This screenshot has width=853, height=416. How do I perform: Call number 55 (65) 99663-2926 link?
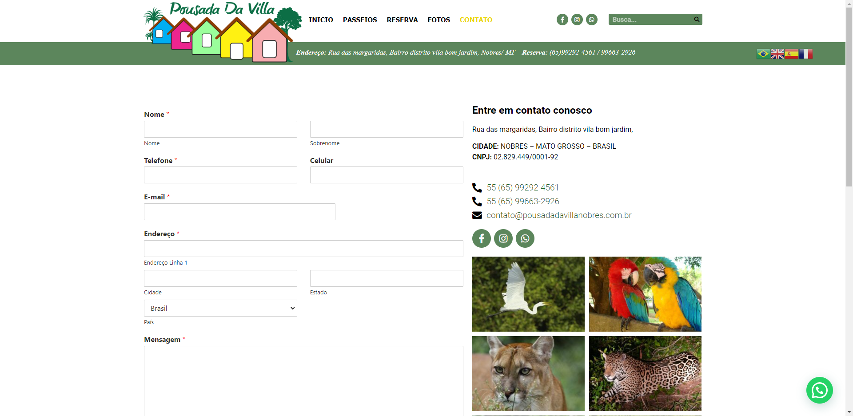(x=523, y=202)
